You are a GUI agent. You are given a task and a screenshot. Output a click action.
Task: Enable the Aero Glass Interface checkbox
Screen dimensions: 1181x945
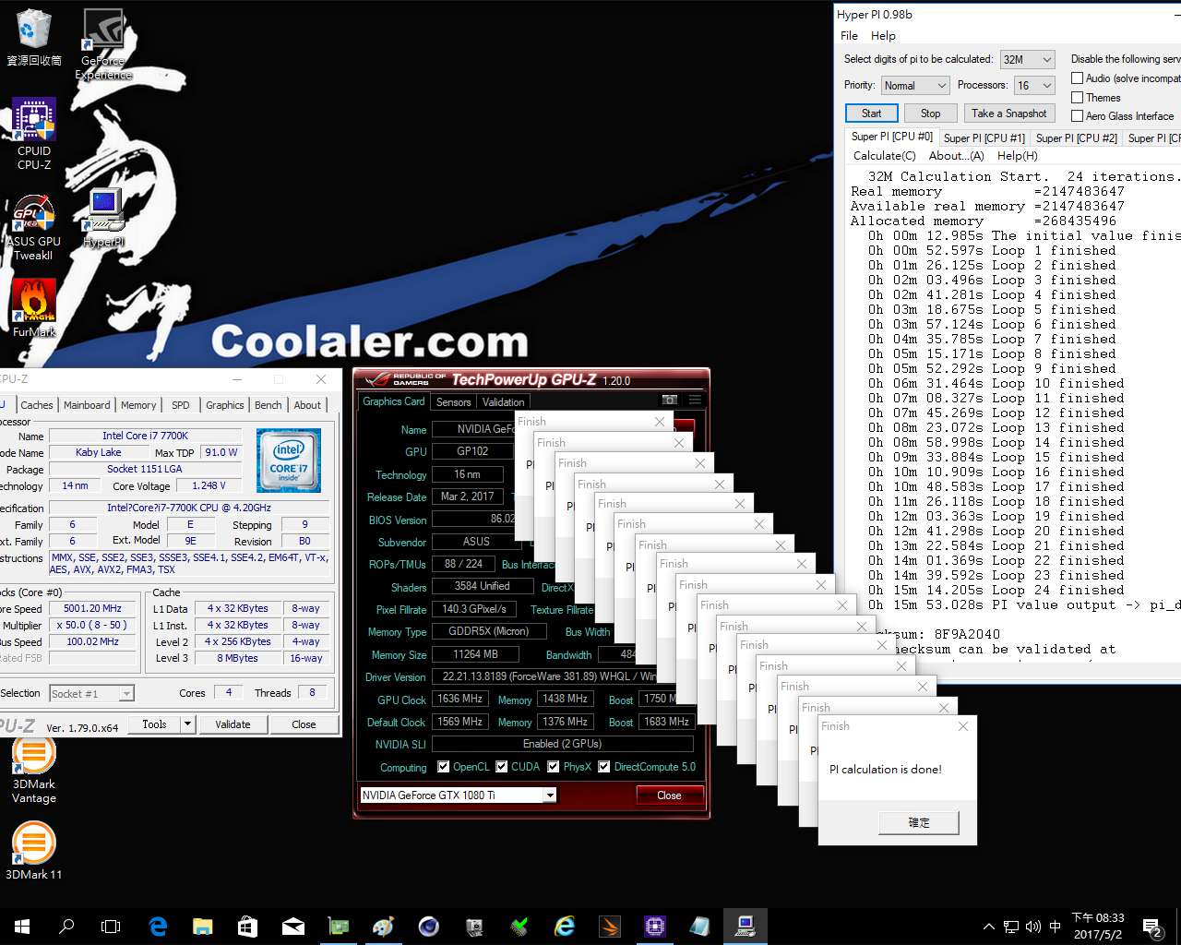pos(1077,115)
